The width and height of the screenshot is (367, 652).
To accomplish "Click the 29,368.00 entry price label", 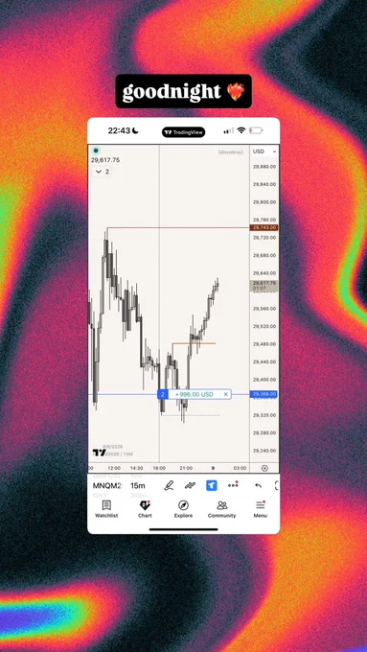I will click(264, 394).
